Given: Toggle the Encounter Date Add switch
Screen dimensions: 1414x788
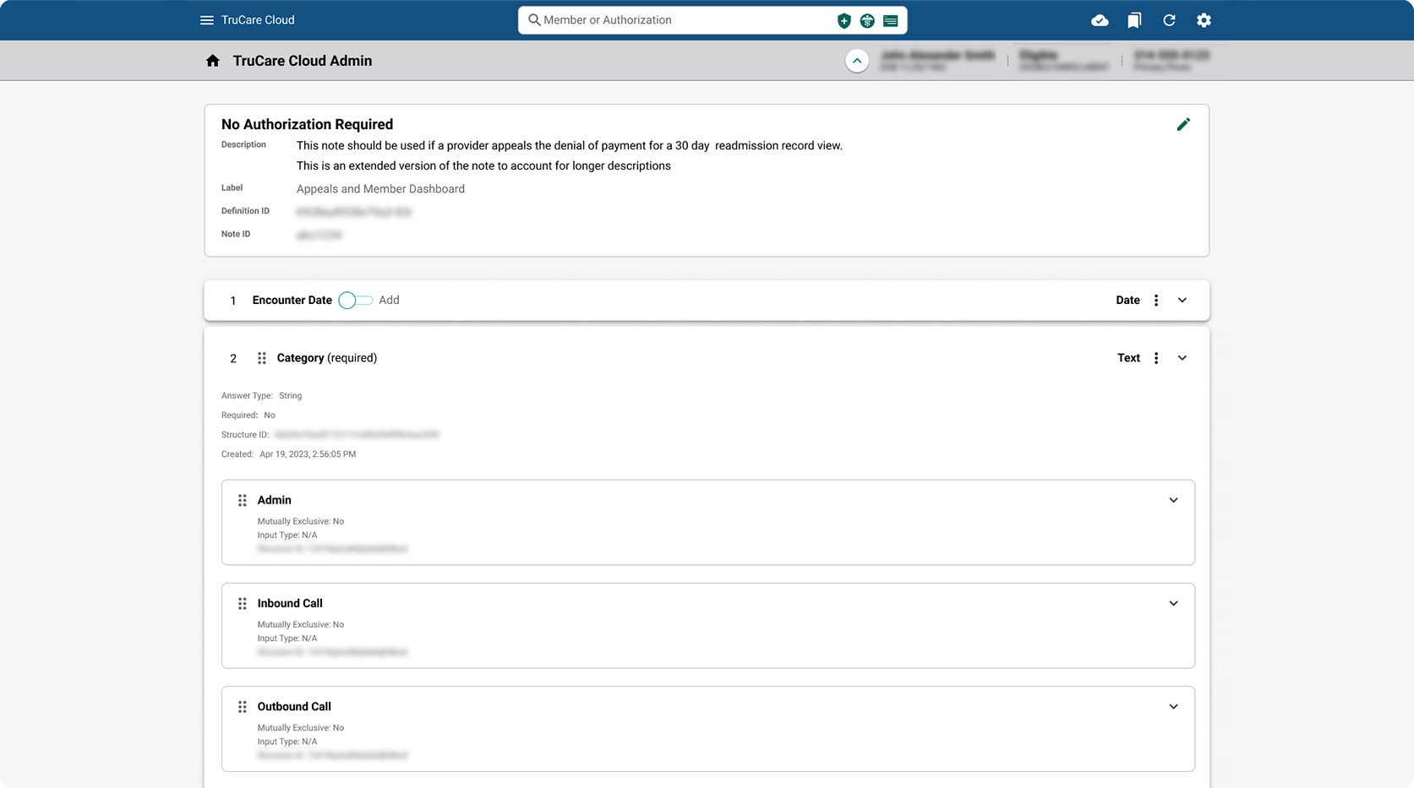Looking at the screenshot, I should point(355,301).
